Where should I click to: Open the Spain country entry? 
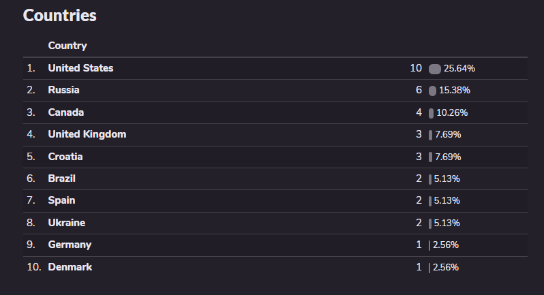[x=61, y=200]
